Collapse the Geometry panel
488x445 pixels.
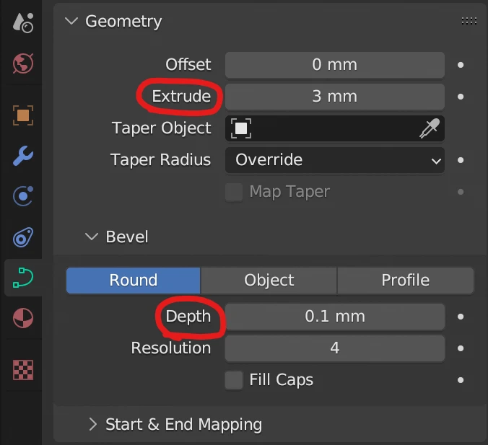[71, 22]
